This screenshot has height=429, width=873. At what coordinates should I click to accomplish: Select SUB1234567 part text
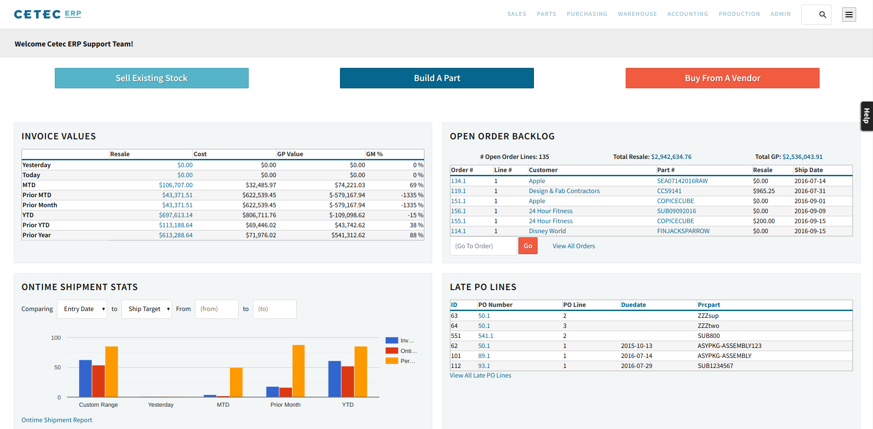(715, 366)
